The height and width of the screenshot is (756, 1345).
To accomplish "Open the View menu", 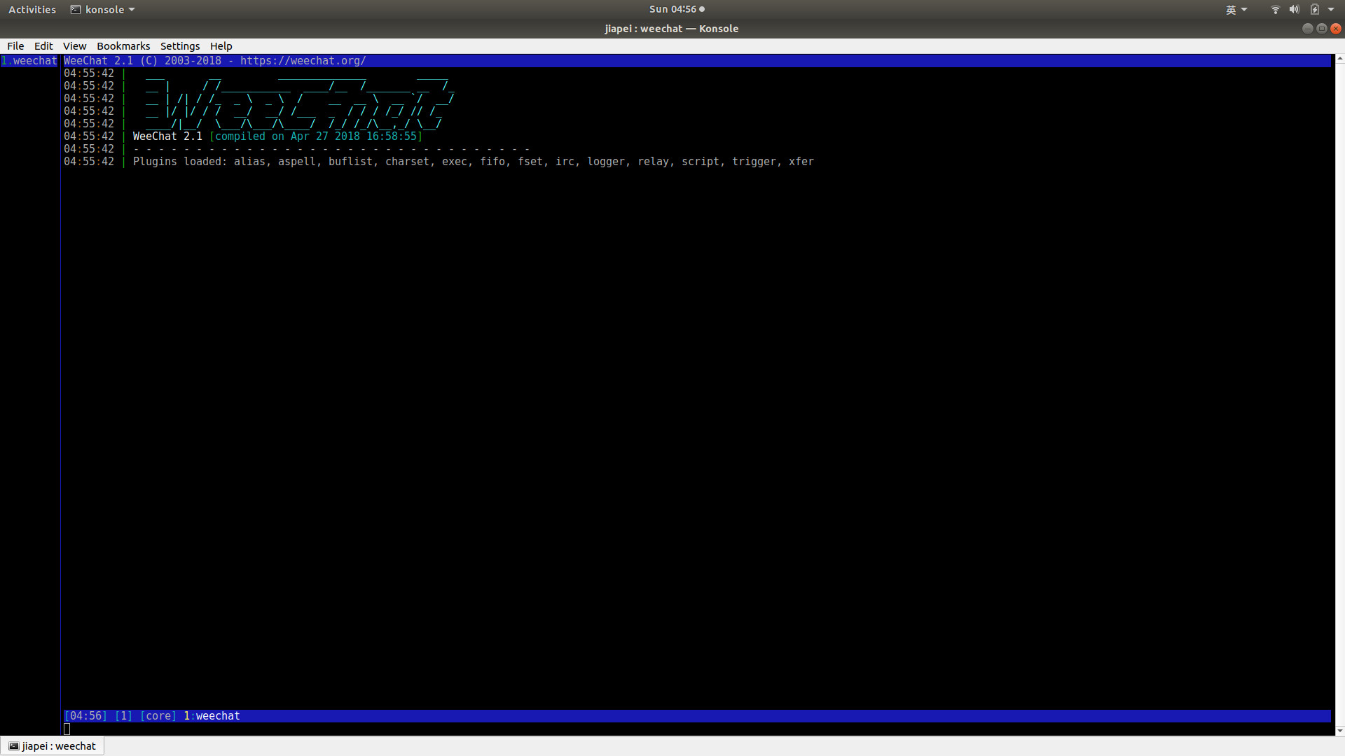I will point(74,46).
